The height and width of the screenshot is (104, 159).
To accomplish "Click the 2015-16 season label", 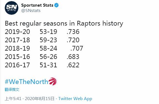I will pyautogui.click(x=17, y=56).
